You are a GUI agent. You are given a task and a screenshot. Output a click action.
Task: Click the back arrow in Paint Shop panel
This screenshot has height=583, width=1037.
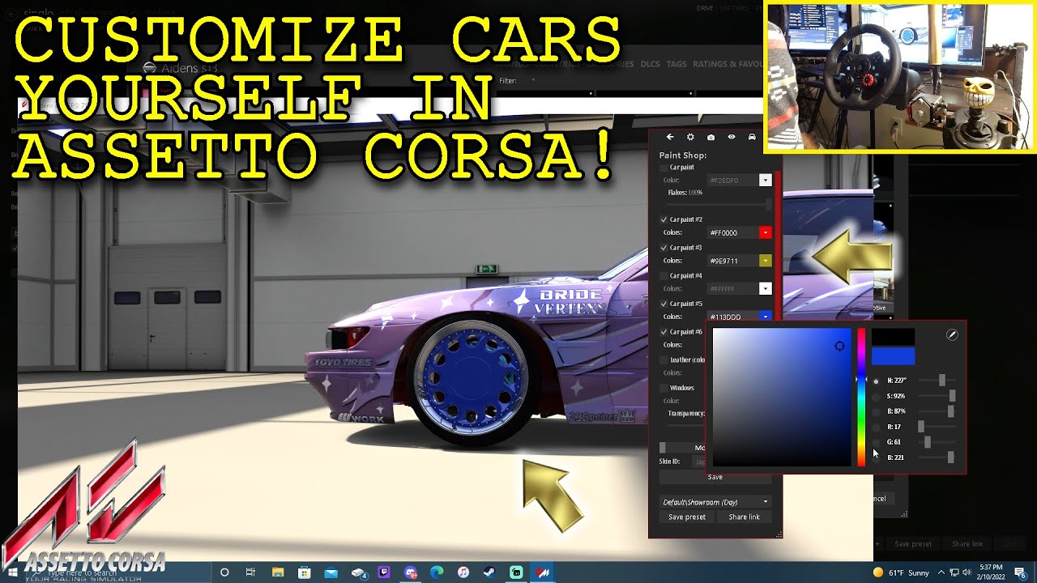(670, 138)
